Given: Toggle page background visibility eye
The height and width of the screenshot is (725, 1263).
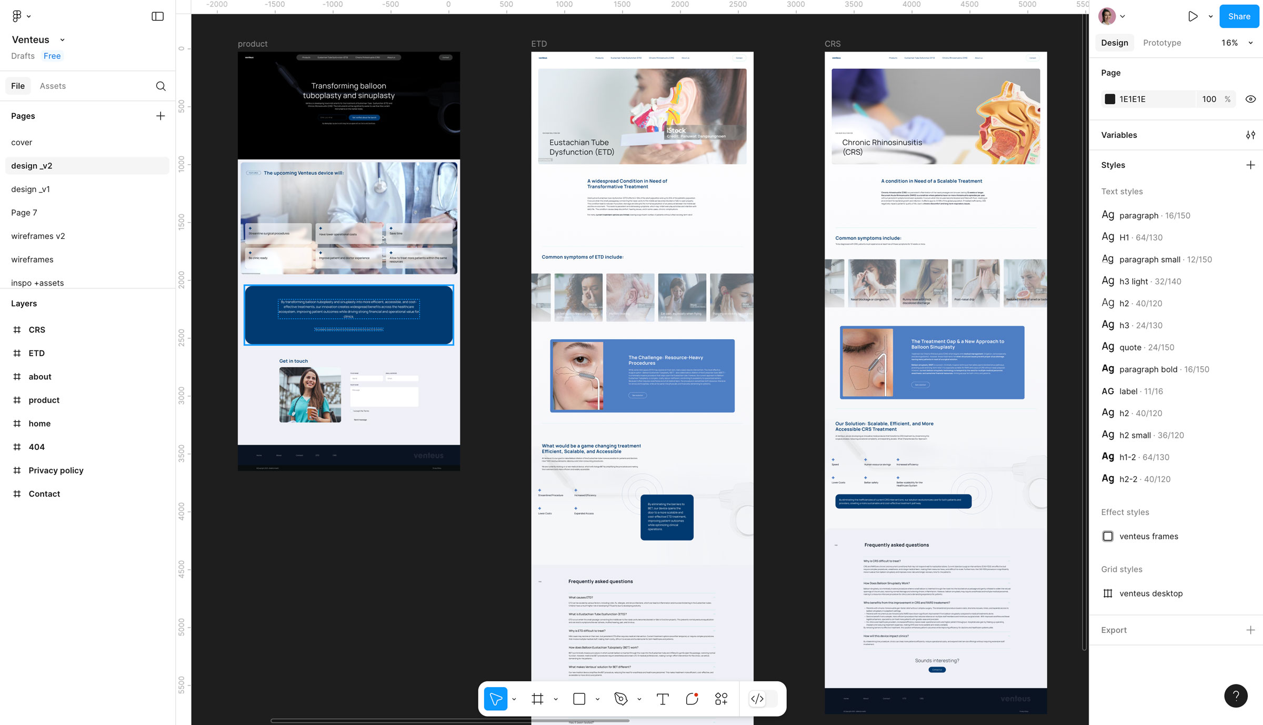Looking at the screenshot, I should (x=1250, y=99).
